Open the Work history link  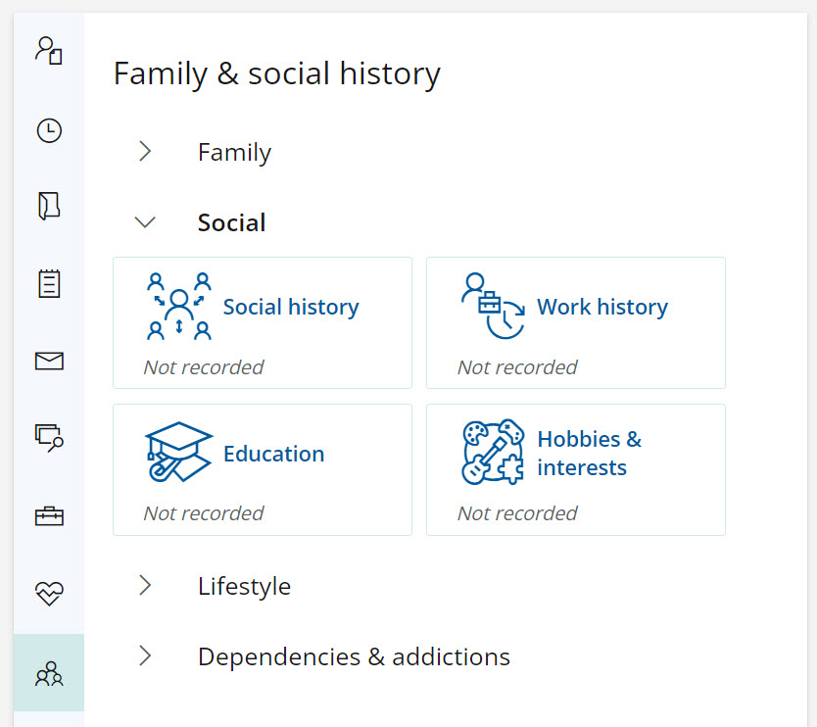pos(602,307)
